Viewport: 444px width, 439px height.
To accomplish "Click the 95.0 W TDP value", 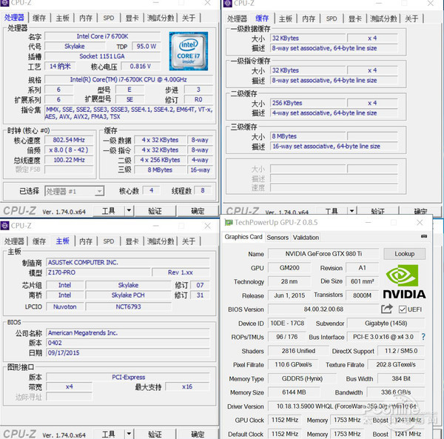I will coord(147,46).
